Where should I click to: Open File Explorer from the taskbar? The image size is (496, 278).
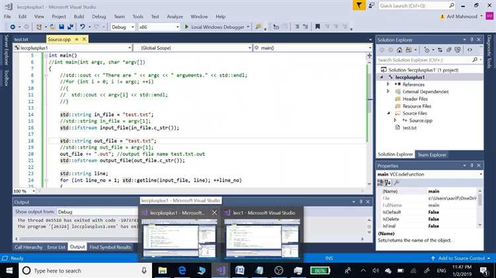point(162,271)
